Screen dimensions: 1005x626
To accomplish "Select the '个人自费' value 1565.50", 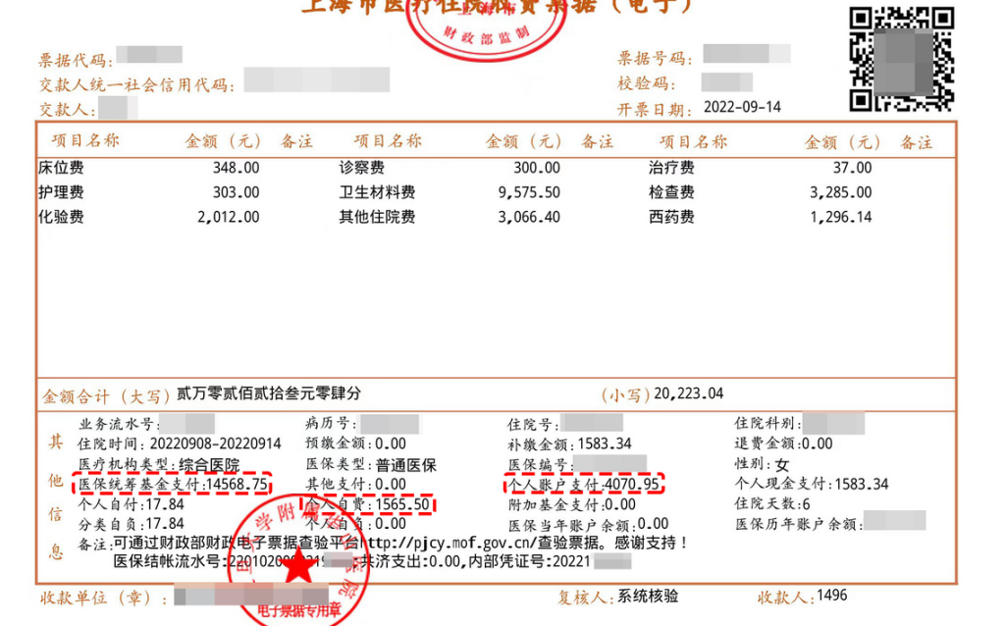I will 401,504.
